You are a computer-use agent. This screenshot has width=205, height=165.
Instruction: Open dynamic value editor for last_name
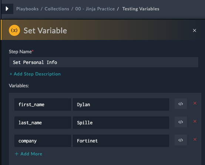181,122
